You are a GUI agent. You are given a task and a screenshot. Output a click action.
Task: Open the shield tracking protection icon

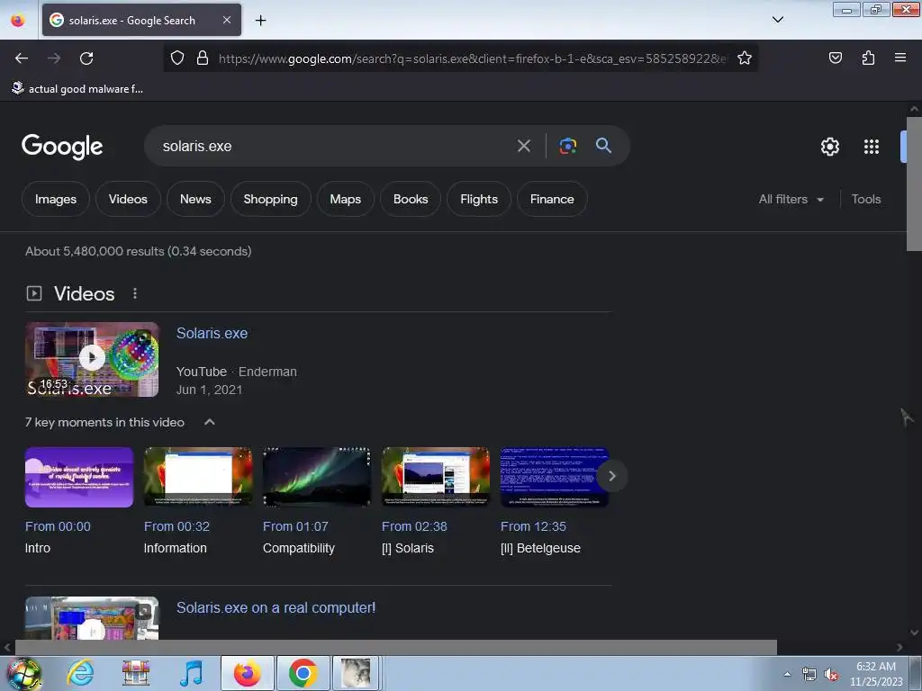click(177, 58)
